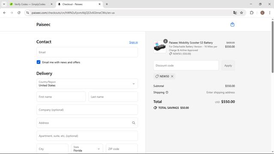
Task: Focus the Discount code field
Action: pyautogui.click(x=186, y=66)
